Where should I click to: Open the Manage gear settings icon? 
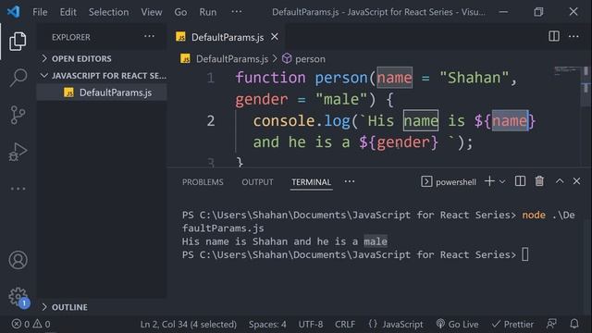pyautogui.click(x=18, y=297)
